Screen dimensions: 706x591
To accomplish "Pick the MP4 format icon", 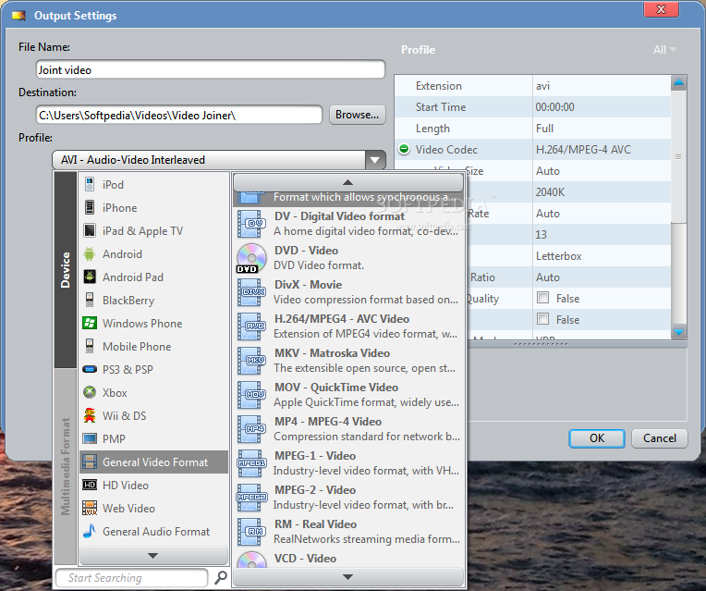I will coord(251,429).
